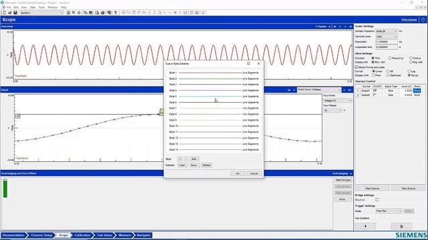The width and height of the screenshot is (428, 240).
Task: Click the delete (X) toolbar icon
Action: coord(74,13)
